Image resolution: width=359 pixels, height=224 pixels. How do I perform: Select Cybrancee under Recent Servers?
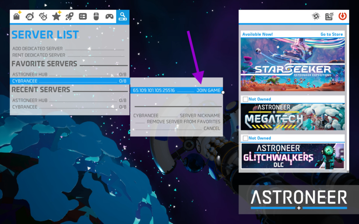click(x=69, y=107)
